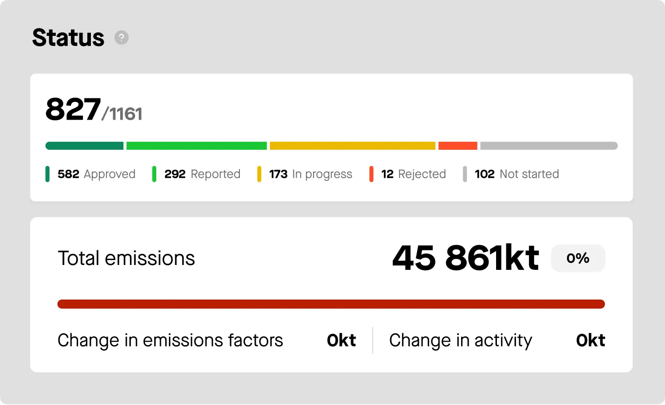The image size is (665, 405).
Task: Click the 173 In progress label
Action: pos(311,174)
